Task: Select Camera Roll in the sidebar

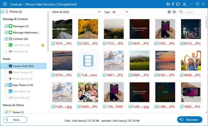Action: click(23, 66)
